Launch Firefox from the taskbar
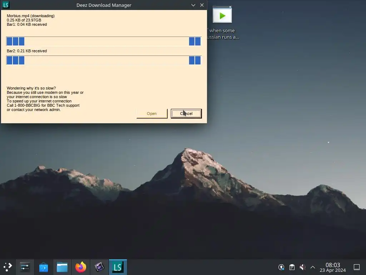The height and width of the screenshot is (275, 366). point(81,267)
